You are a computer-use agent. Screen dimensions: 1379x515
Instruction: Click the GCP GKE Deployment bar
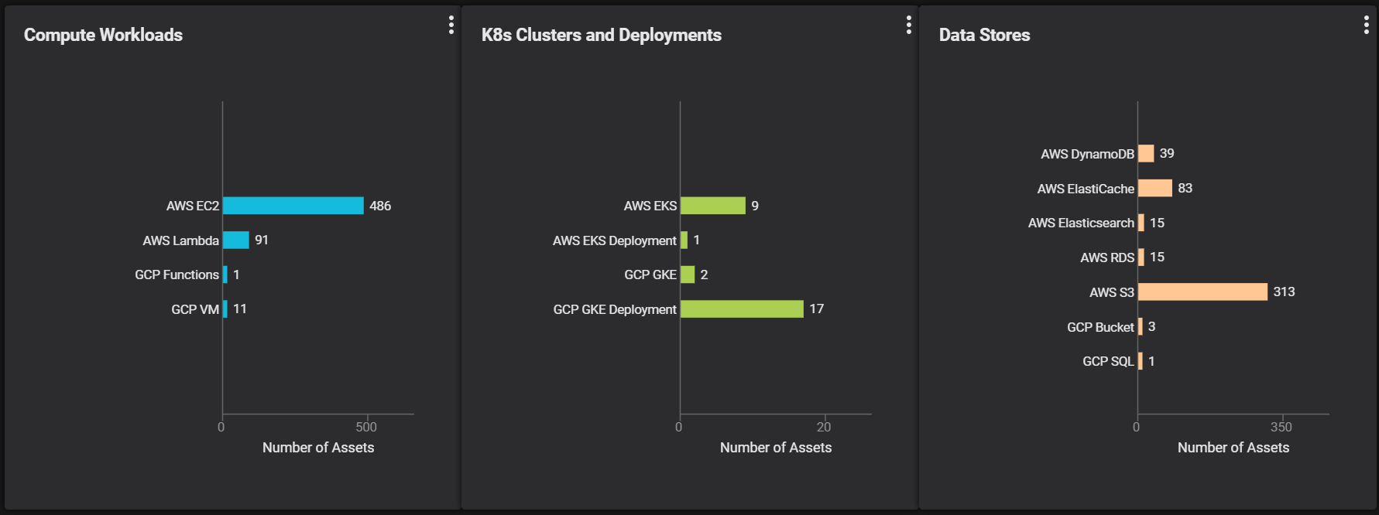pyautogui.click(x=742, y=309)
